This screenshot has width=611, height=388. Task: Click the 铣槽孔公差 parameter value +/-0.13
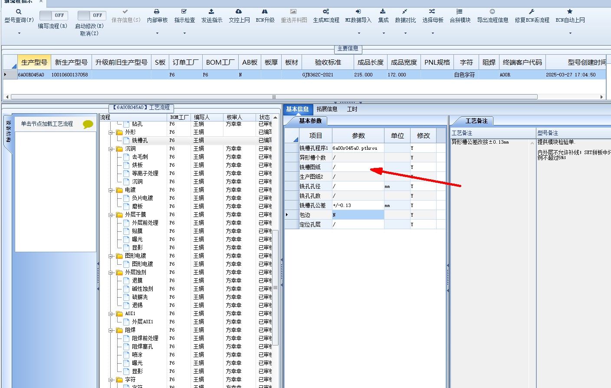(358, 205)
